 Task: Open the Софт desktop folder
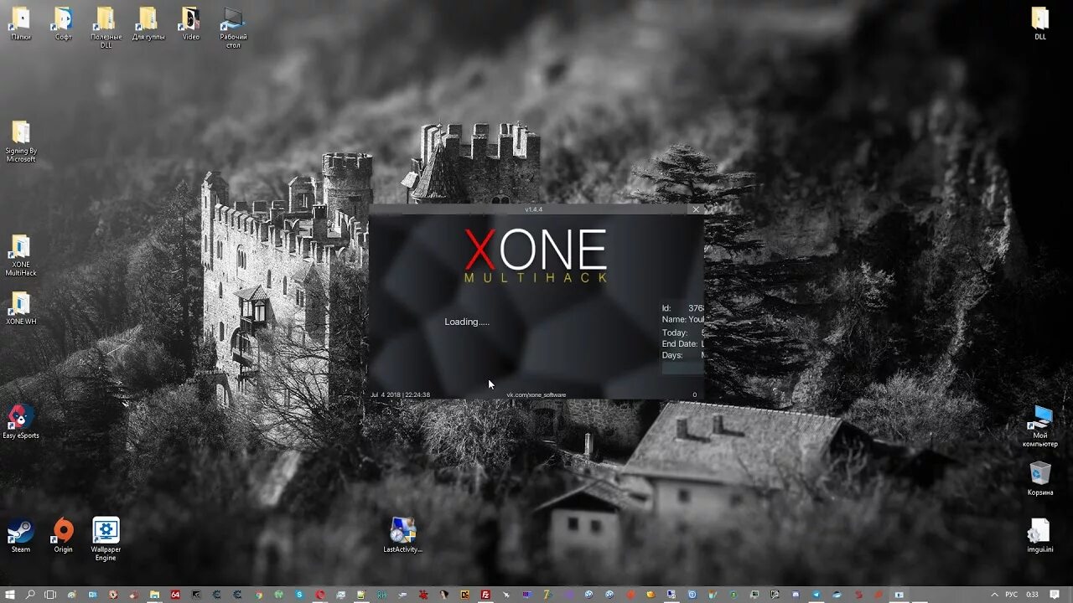click(64, 23)
